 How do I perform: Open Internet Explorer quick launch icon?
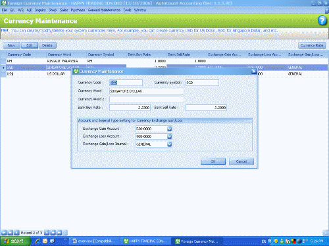click(x=38, y=241)
